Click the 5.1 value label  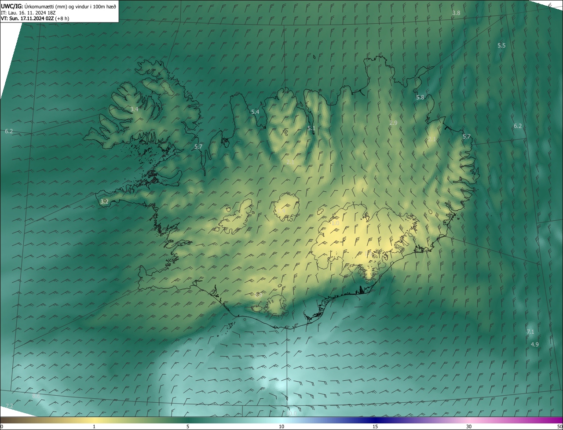tap(311, 128)
